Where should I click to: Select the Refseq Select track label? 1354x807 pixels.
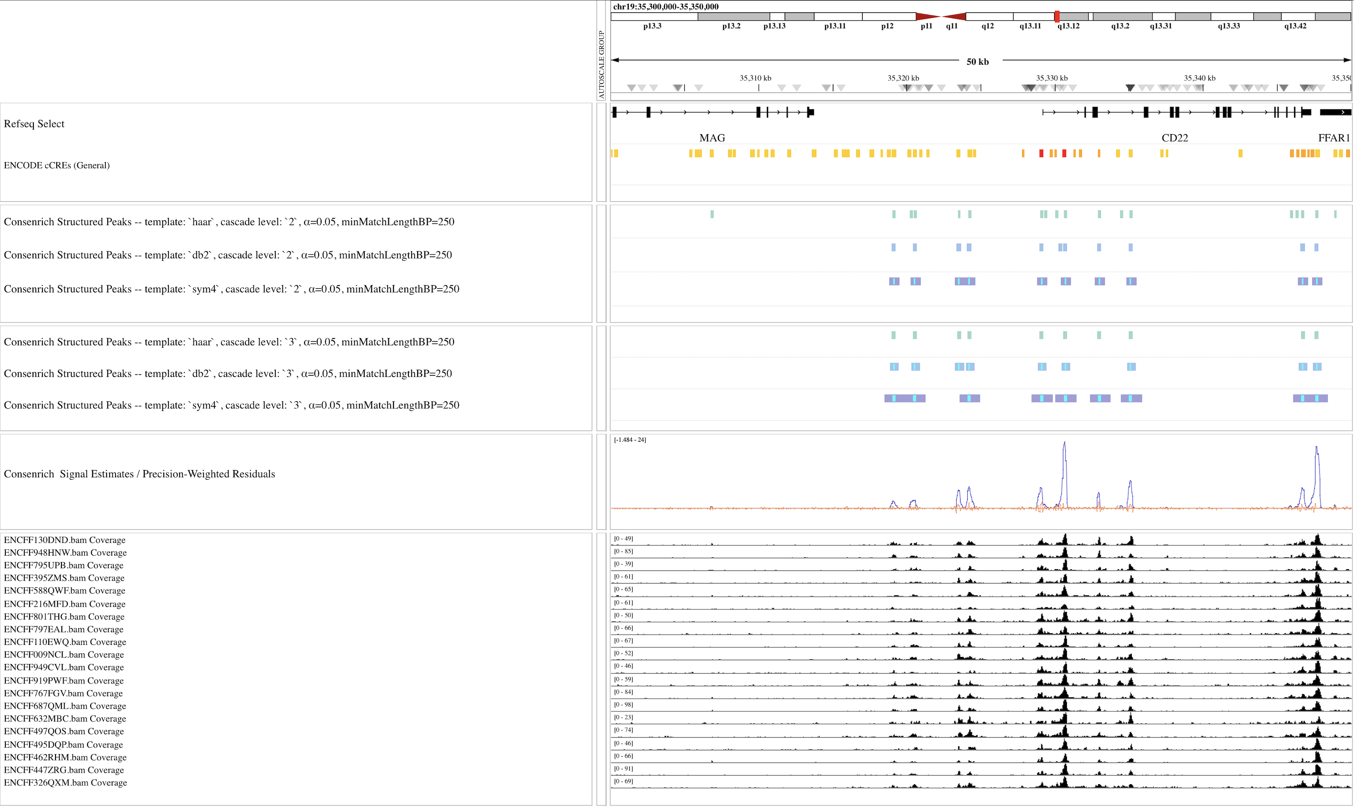click(34, 124)
